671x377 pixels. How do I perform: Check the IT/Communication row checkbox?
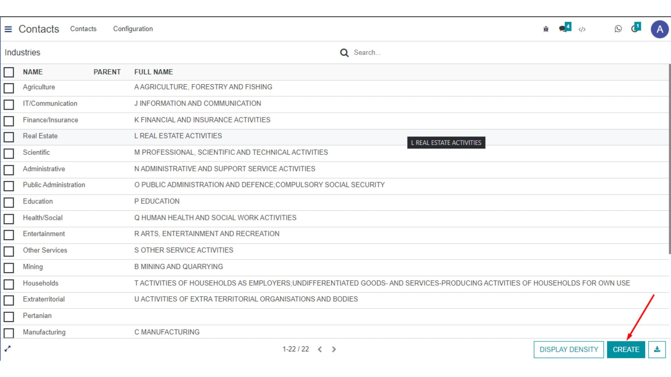click(9, 104)
